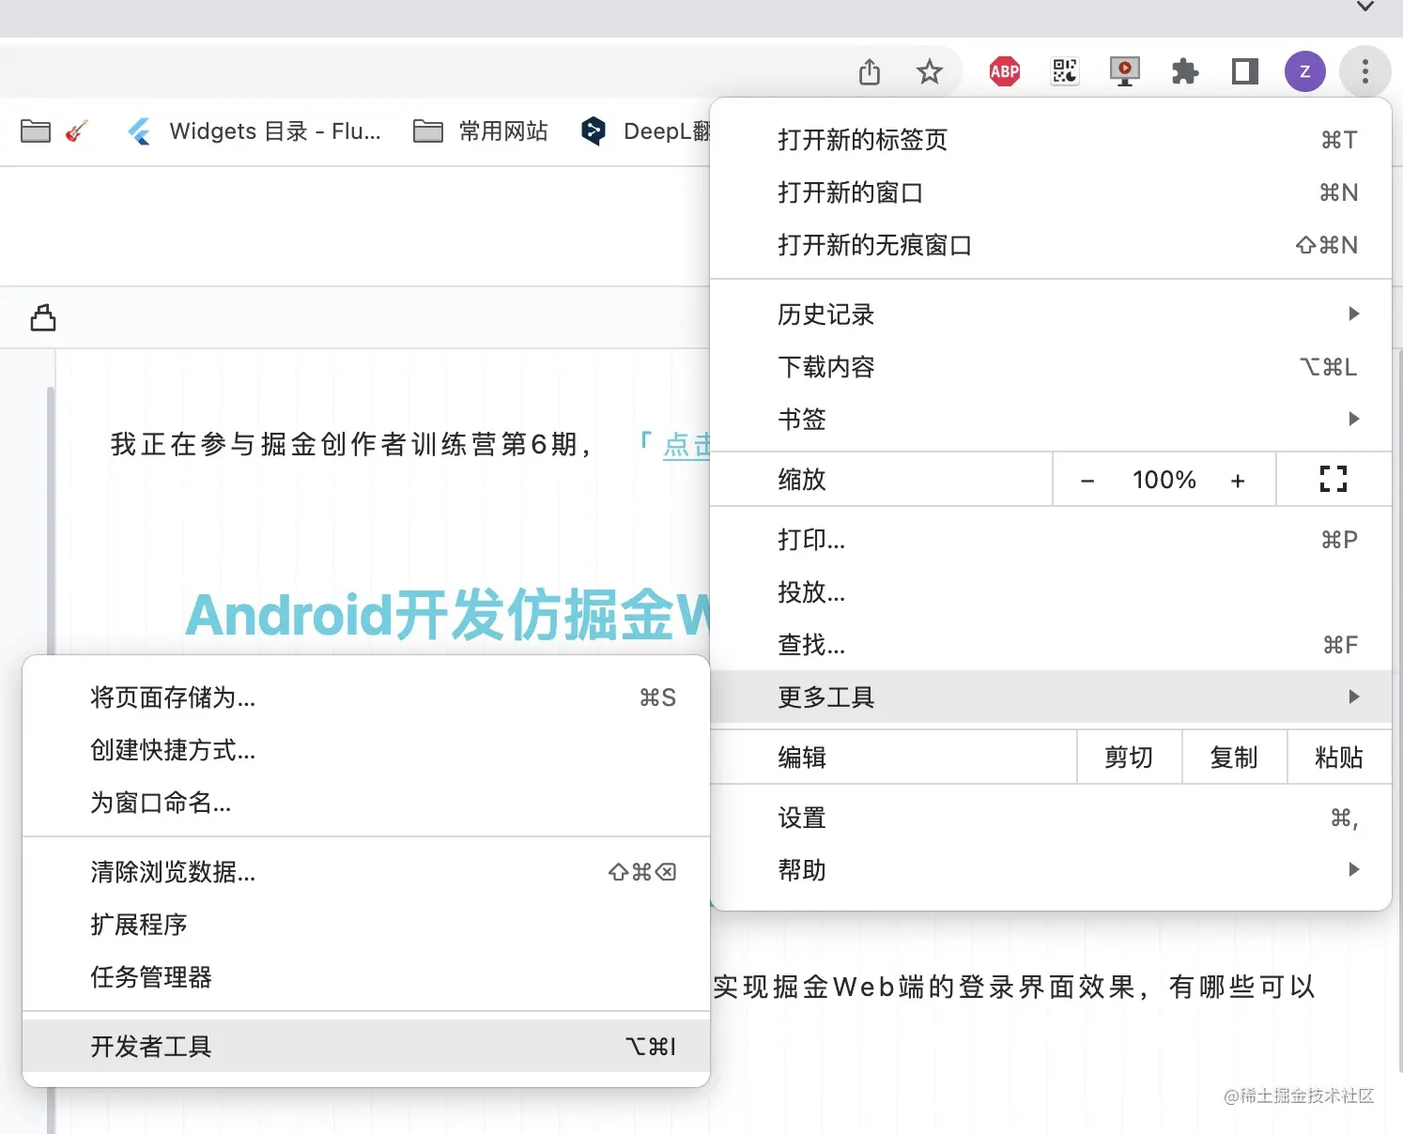Click the share page icon in address bar
Viewport: 1403px width, 1134px height.
tap(870, 71)
